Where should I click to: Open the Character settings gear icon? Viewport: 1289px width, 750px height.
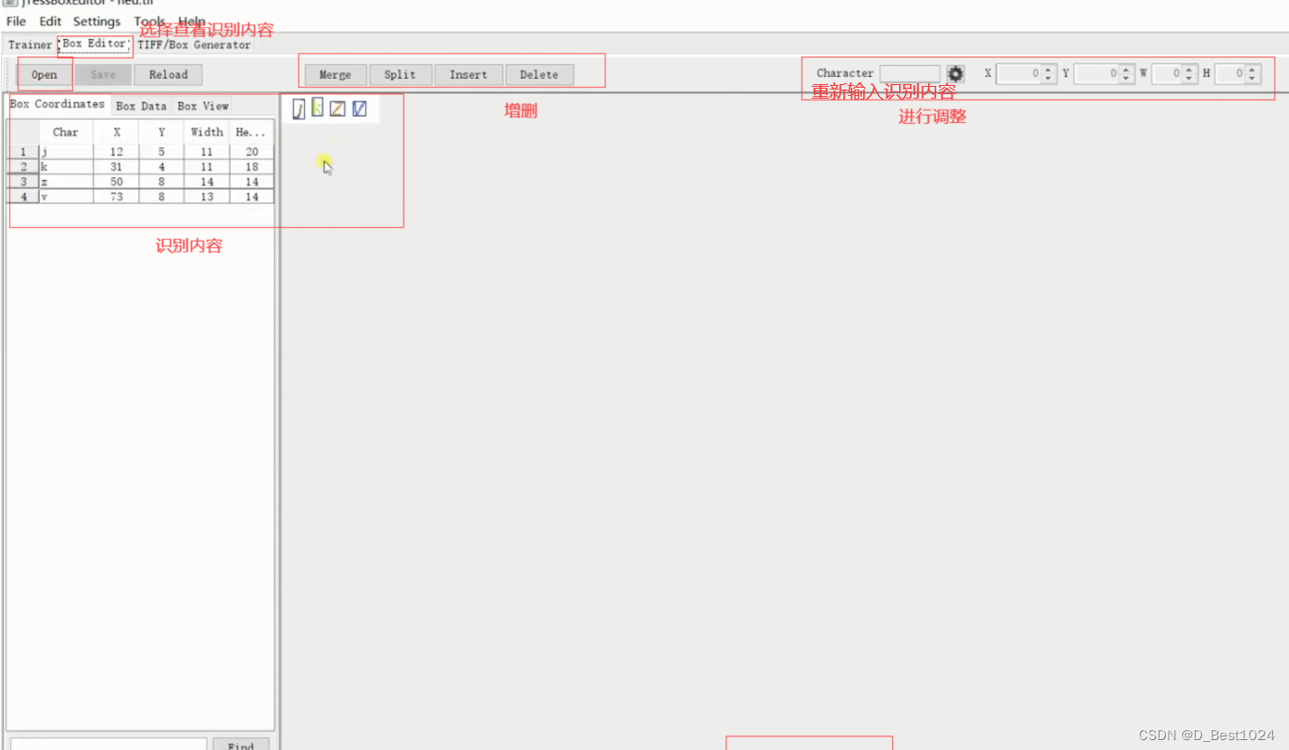point(955,73)
